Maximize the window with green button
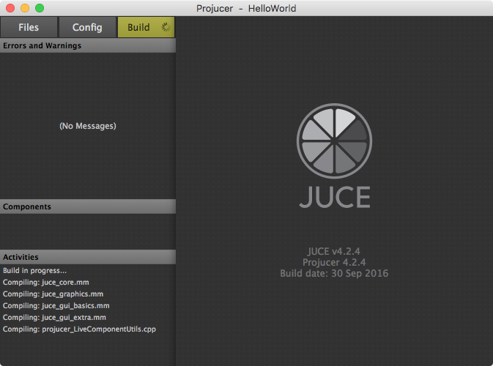 pos(40,8)
